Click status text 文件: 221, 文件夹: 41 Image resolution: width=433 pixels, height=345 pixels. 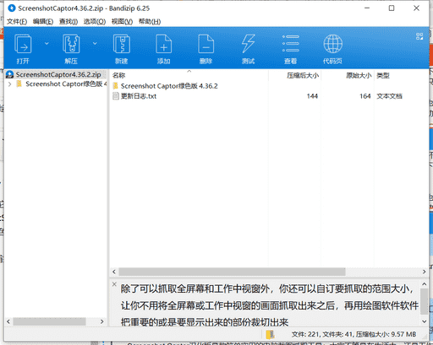point(322,334)
